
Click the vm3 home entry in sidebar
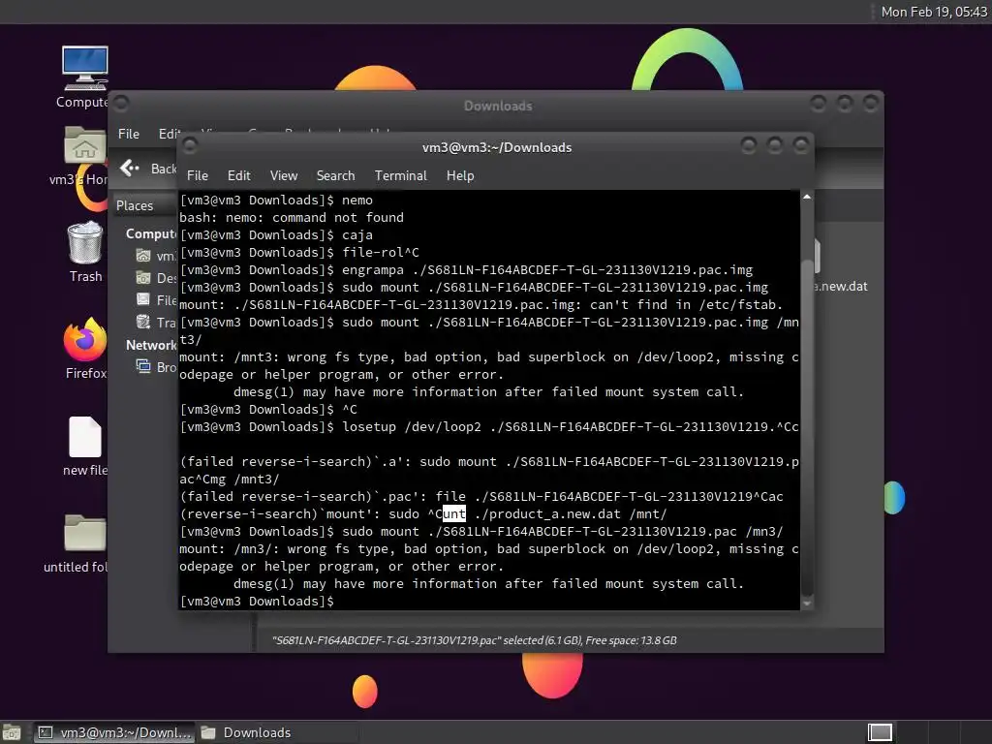pos(156,256)
